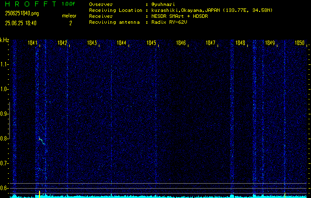This screenshot has width=311, height=198.
Task: Click the 1848 time axis label
Action: (x=240, y=43)
